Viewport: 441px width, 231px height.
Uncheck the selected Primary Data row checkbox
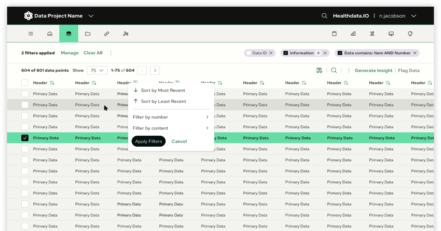click(x=25, y=138)
